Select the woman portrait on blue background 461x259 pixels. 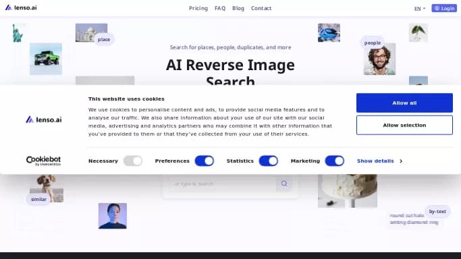pos(113,216)
